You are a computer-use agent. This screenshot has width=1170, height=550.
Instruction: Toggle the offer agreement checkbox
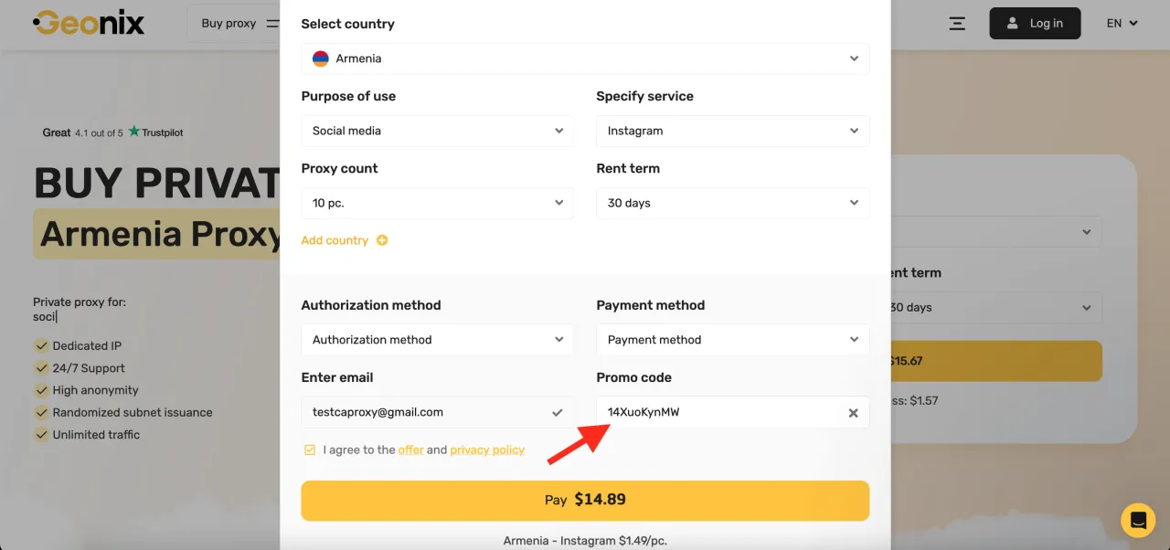click(x=310, y=450)
